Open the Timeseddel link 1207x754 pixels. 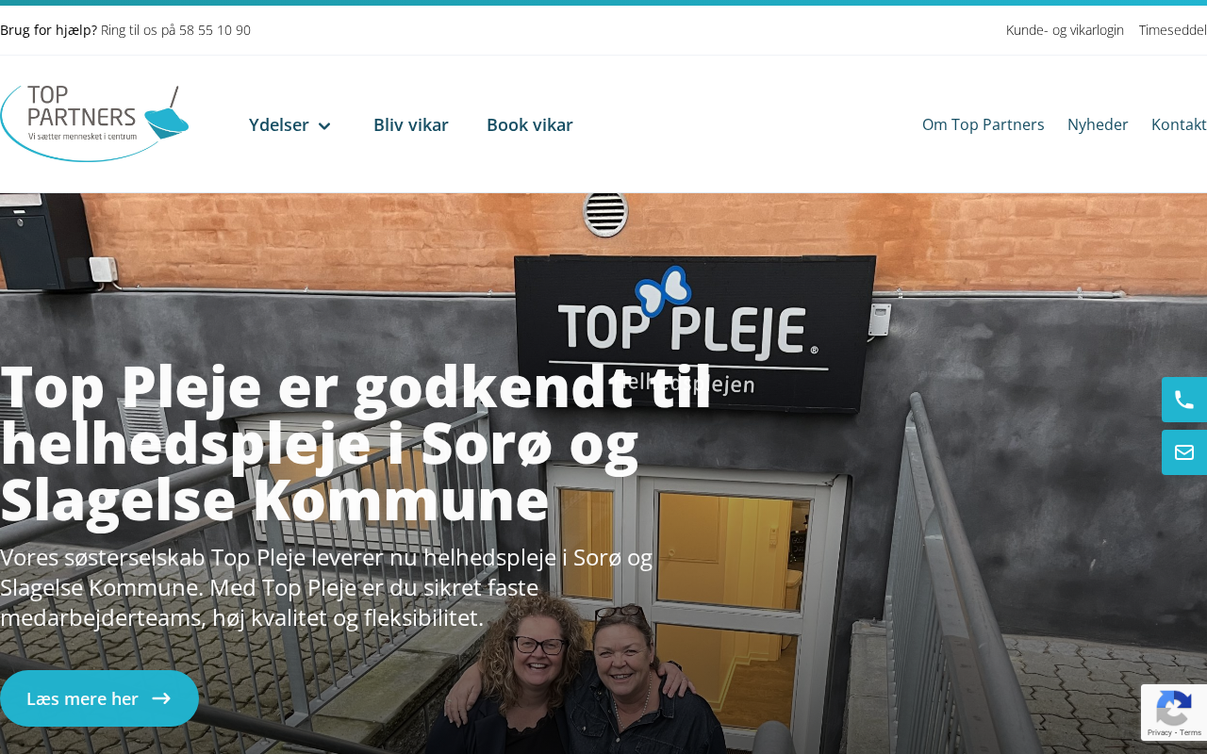[1173, 30]
